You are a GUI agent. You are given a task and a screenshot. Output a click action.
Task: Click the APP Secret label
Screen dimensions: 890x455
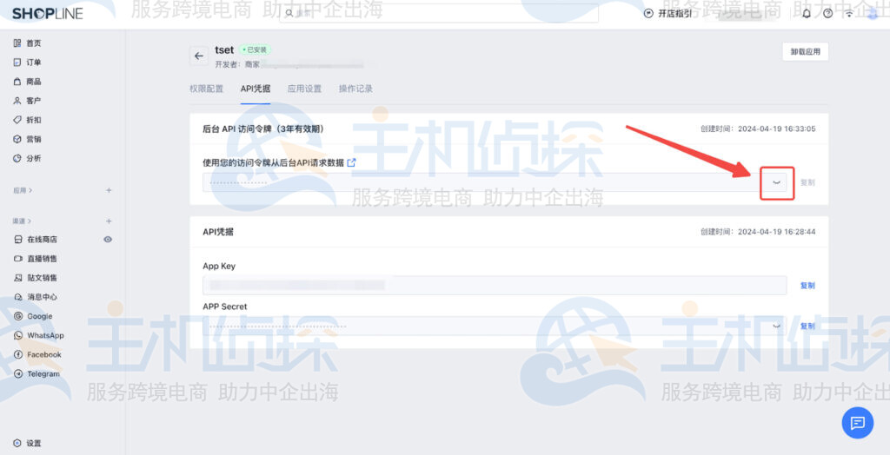pyautogui.click(x=225, y=307)
